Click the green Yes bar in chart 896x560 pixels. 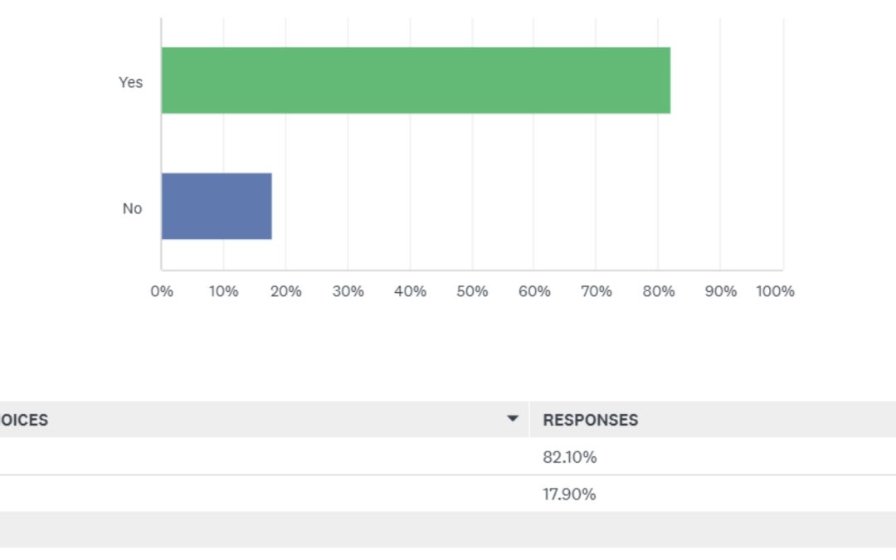click(x=415, y=80)
